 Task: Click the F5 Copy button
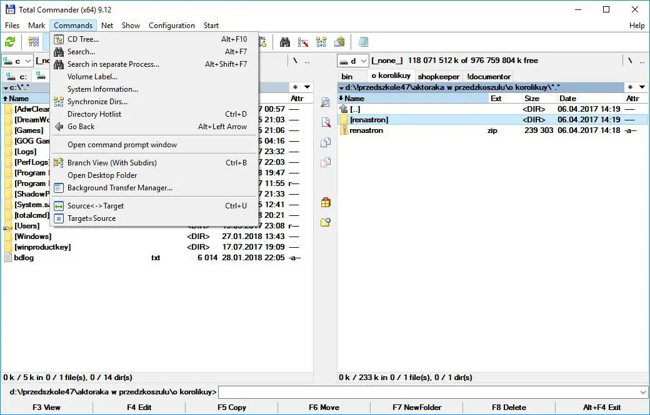232,408
